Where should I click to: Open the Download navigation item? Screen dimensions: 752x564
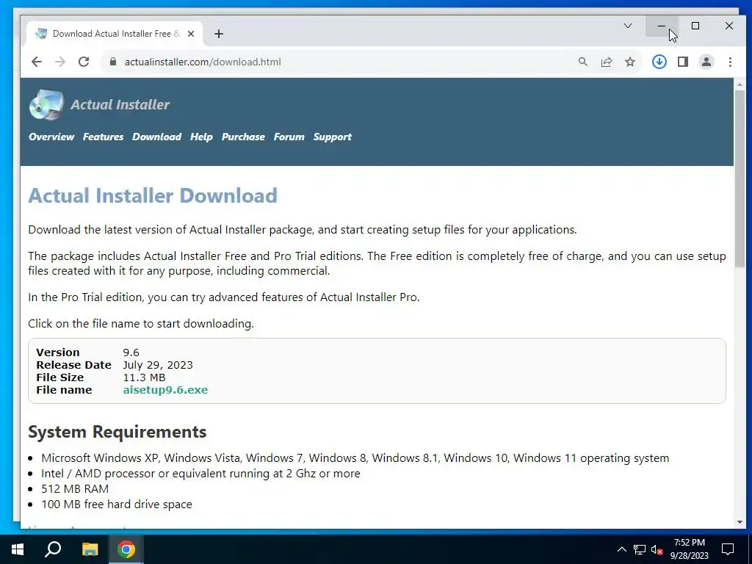coord(157,137)
